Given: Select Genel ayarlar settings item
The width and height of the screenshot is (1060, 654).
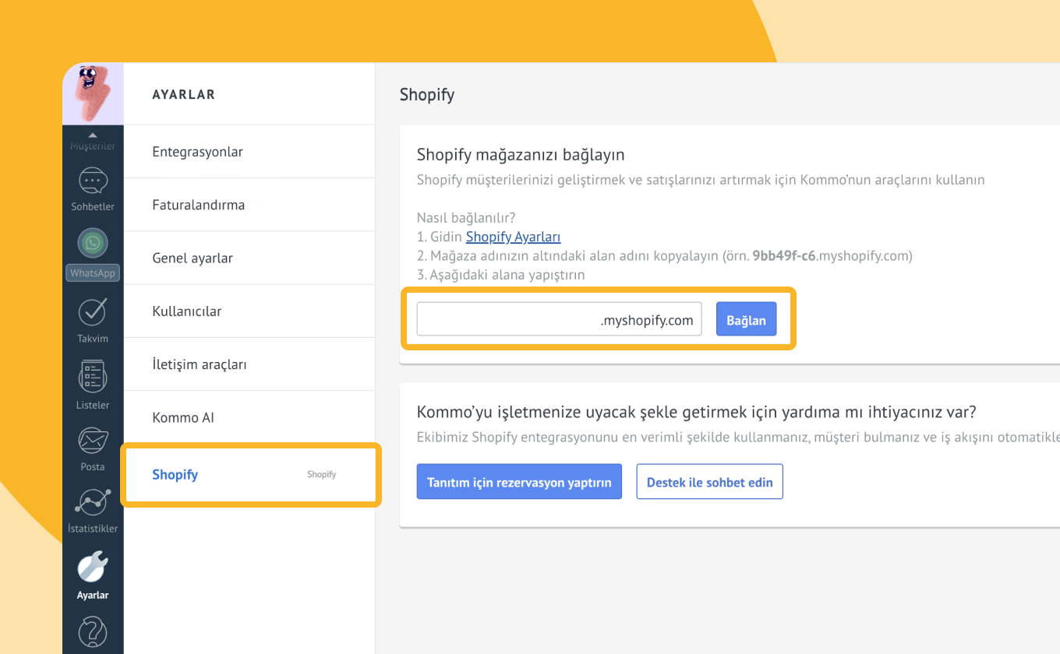Looking at the screenshot, I should 249,258.
